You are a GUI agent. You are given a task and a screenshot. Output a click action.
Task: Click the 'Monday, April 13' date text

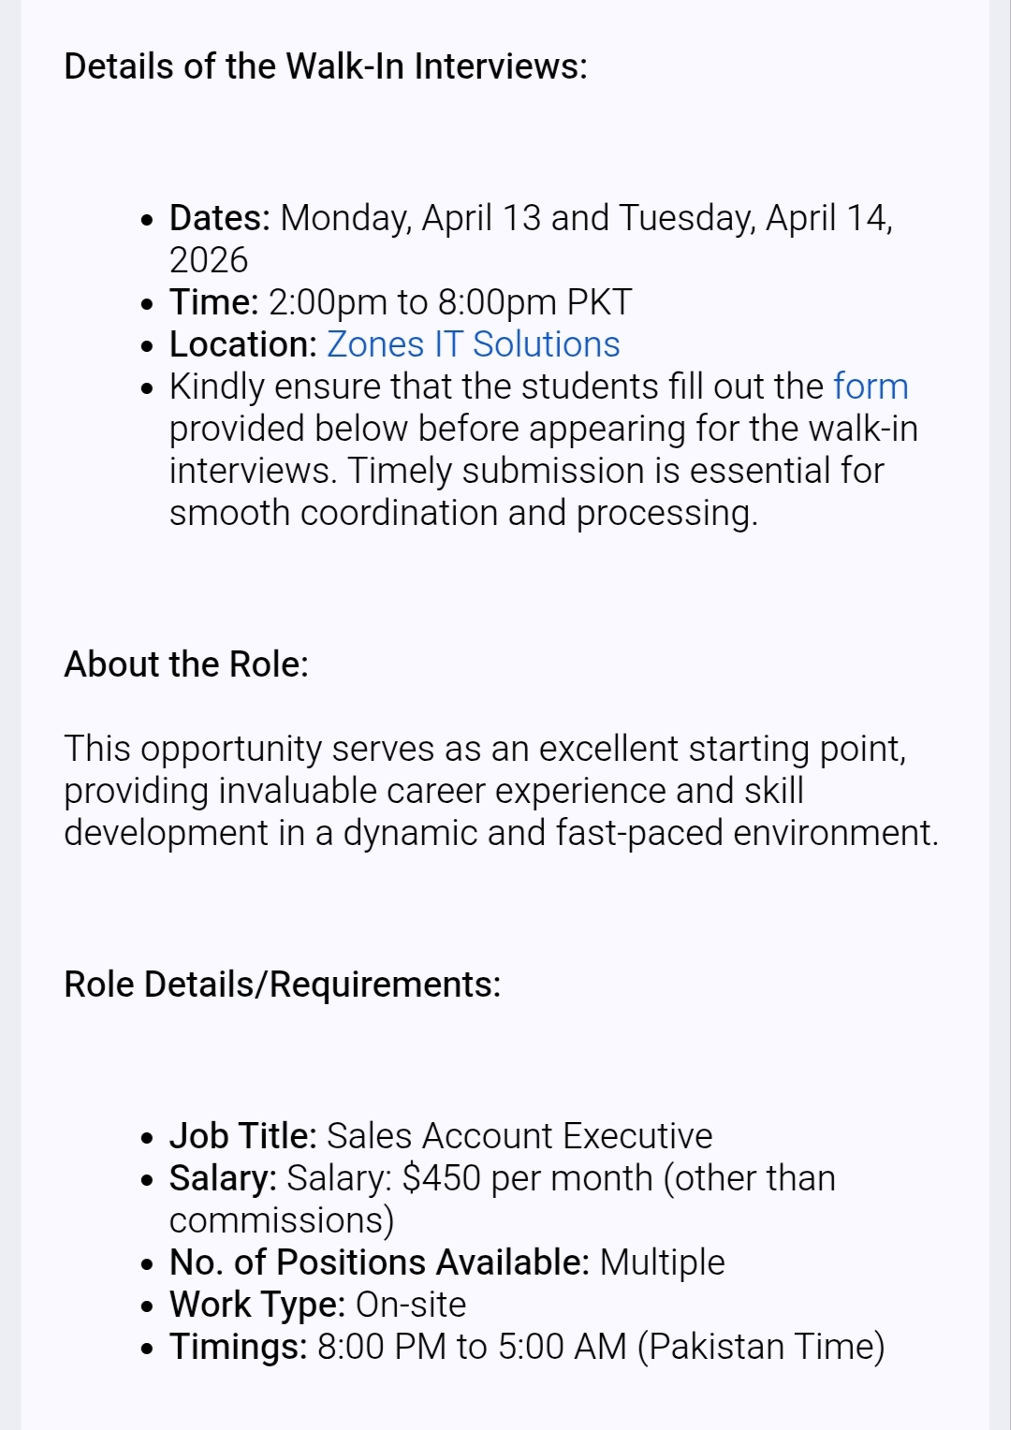410,218
